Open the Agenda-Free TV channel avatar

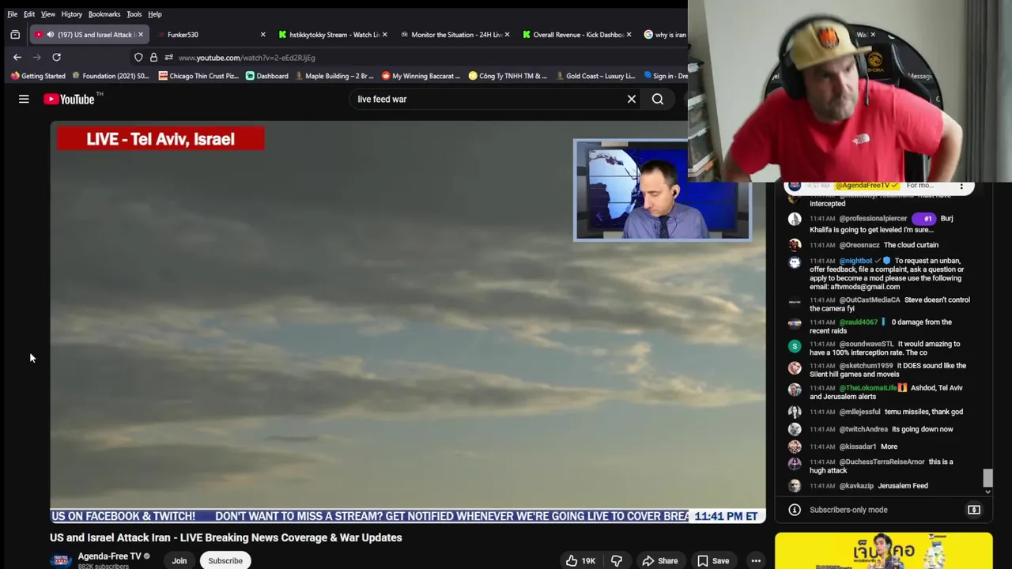[x=61, y=560]
